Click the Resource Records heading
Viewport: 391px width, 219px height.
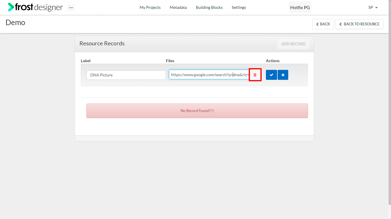(102, 43)
